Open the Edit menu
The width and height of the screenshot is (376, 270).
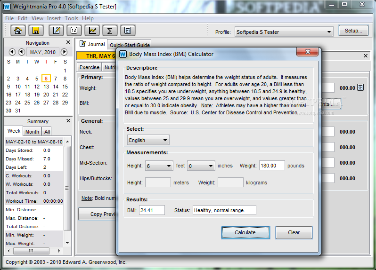(x=23, y=18)
